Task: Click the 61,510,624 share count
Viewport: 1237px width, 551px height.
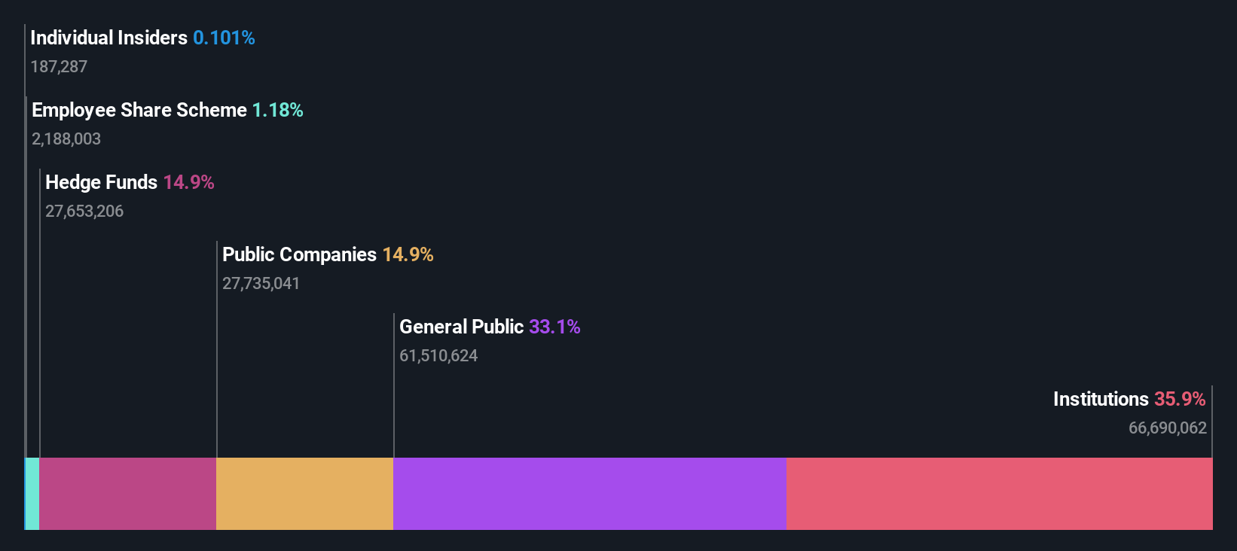Action: tap(438, 356)
